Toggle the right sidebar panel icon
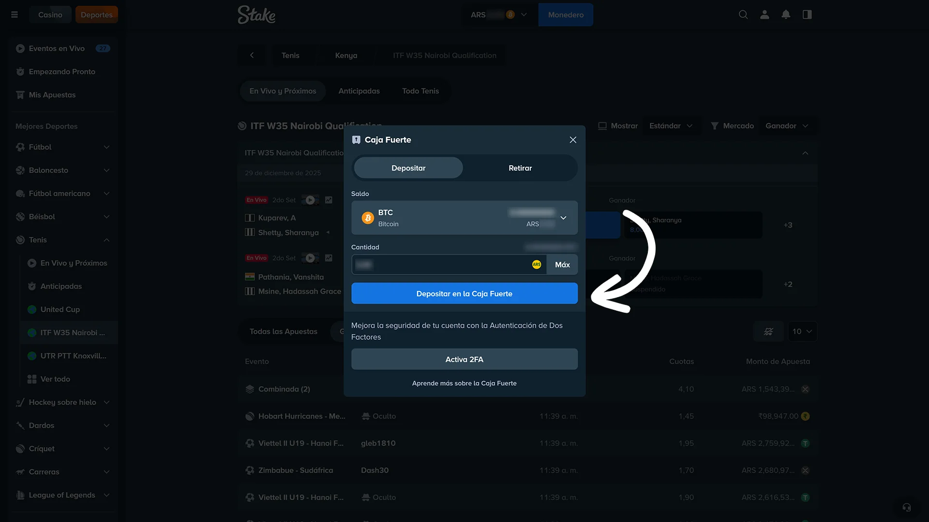 click(x=807, y=14)
